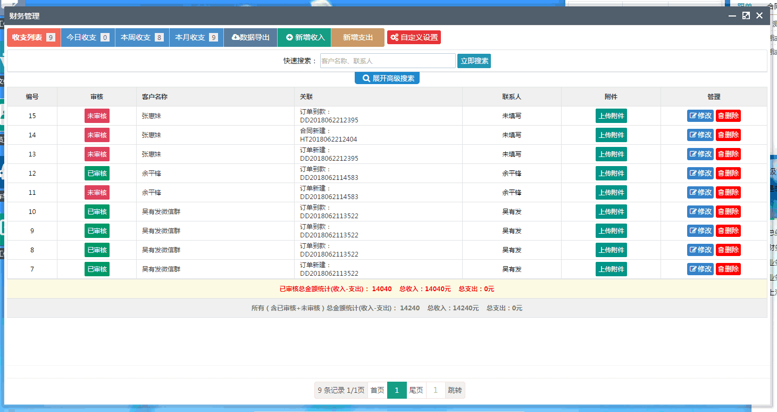Toggle 未审核 status for record 11
Screen dimensions: 777x412
(x=97, y=193)
